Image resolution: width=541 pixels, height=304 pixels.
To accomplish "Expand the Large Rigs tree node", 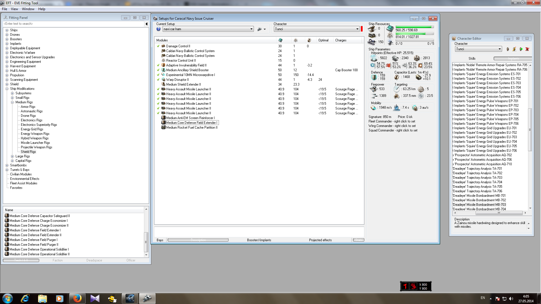I will pos(12,156).
